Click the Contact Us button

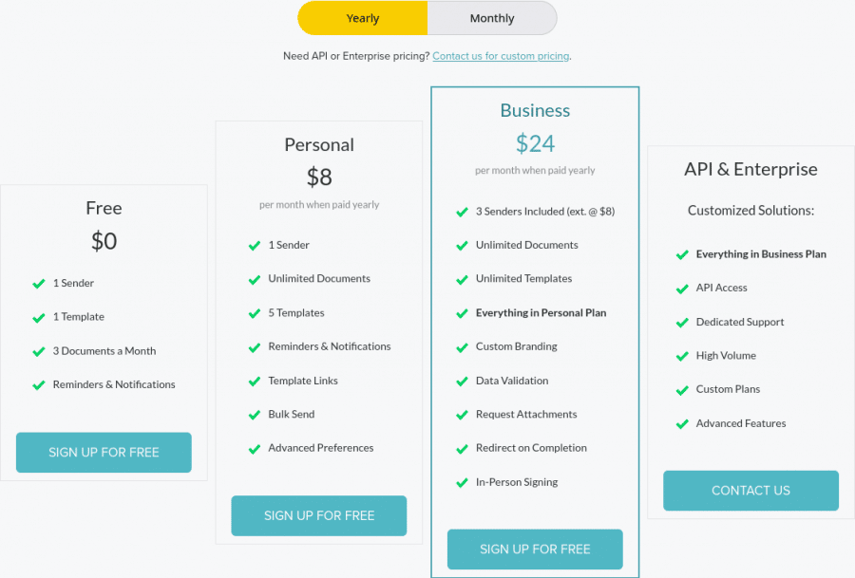click(750, 491)
